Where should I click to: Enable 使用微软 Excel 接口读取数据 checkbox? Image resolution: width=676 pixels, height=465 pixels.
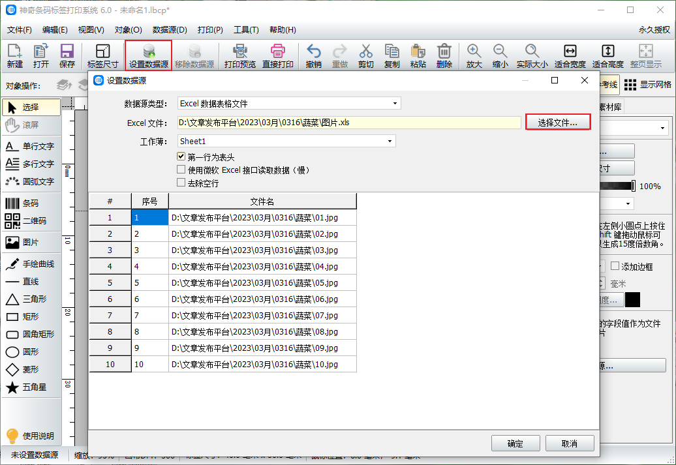point(181,170)
